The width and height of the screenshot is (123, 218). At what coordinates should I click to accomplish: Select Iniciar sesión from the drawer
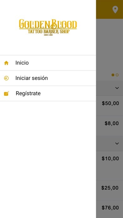coord(48,78)
